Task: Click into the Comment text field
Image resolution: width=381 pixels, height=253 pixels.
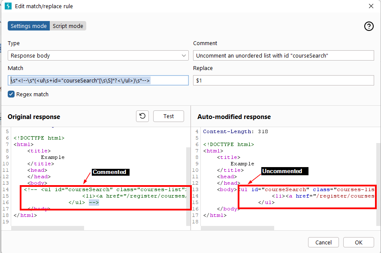Action: pos(283,55)
